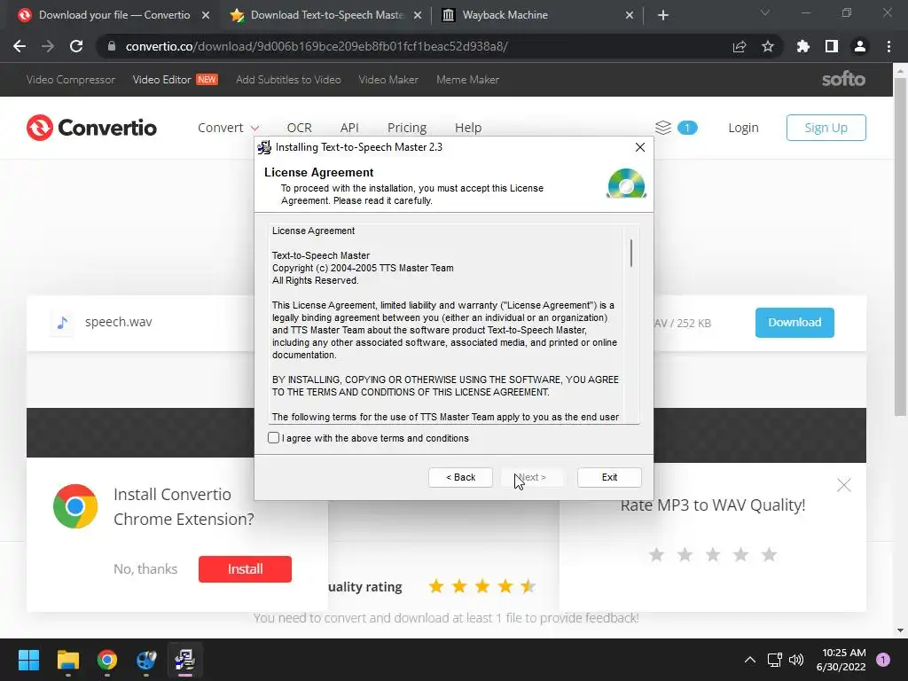Click the speech.wav music note icon
The width and height of the screenshot is (908, 681).
click(x=63, y=322)
